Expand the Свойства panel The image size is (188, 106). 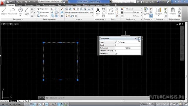click(x=130, y=19)
